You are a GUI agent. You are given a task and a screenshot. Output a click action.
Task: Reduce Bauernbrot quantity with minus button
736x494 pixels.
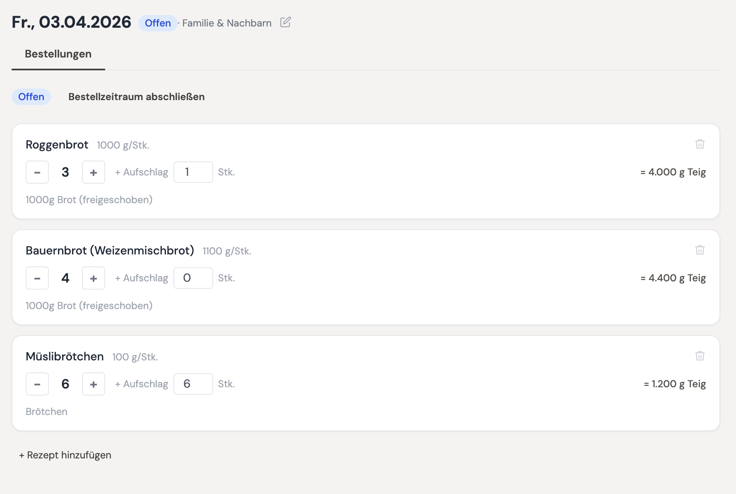pos(37,278)
